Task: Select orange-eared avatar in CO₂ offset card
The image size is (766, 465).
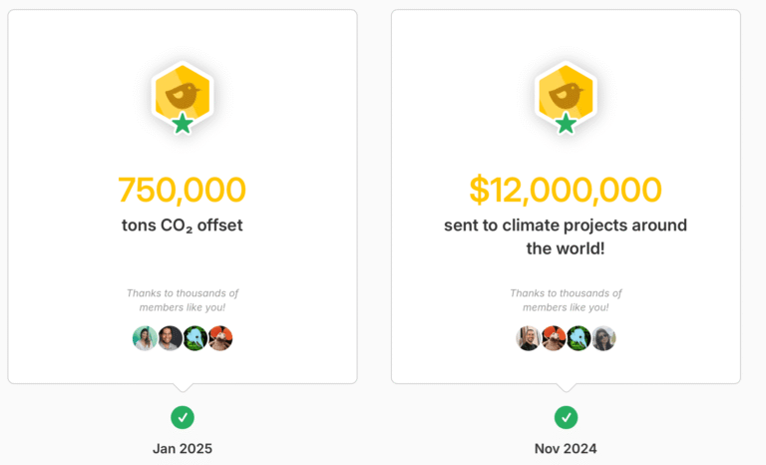Action: [220, 338]
